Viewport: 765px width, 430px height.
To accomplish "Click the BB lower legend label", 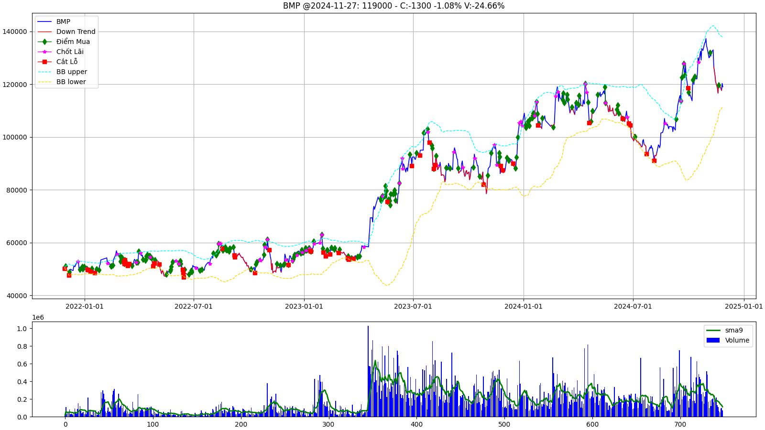I will click(x=71, y=82).
